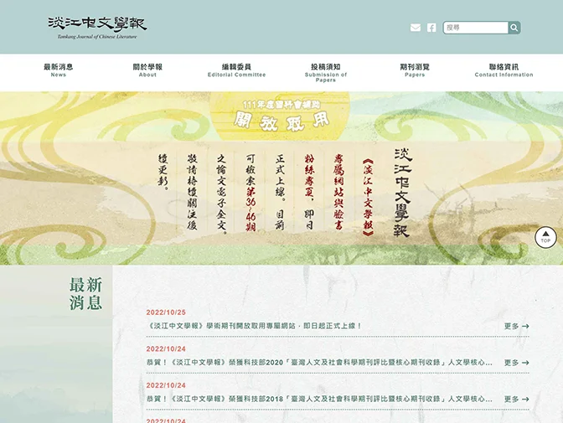Click the TOP back-to-top button

point(545,237)
